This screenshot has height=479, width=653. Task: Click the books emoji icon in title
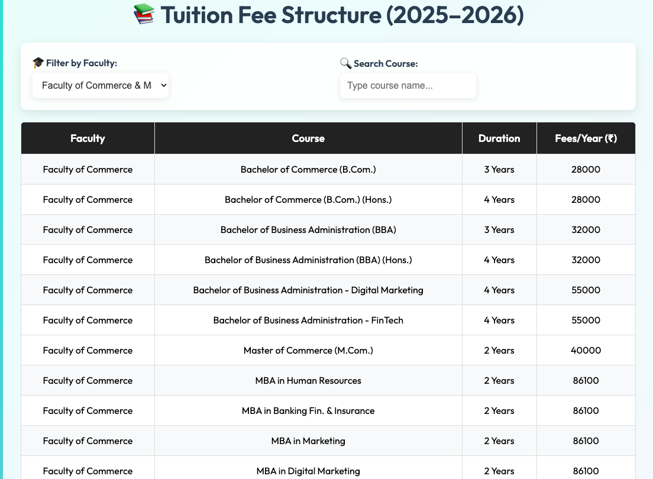pyautogui.click(x=144, y=15)
